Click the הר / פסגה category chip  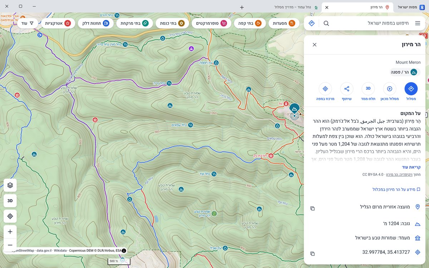click(404, 72)
